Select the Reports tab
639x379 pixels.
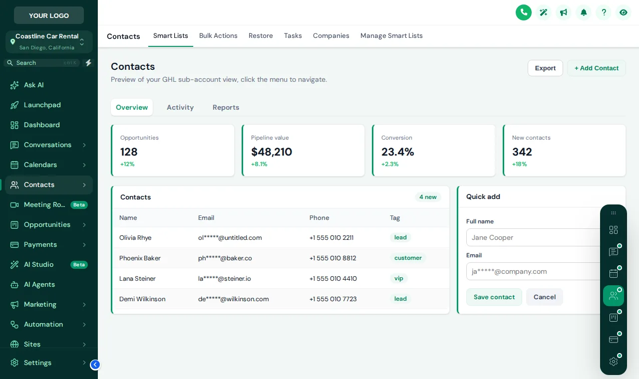[226, 107]
